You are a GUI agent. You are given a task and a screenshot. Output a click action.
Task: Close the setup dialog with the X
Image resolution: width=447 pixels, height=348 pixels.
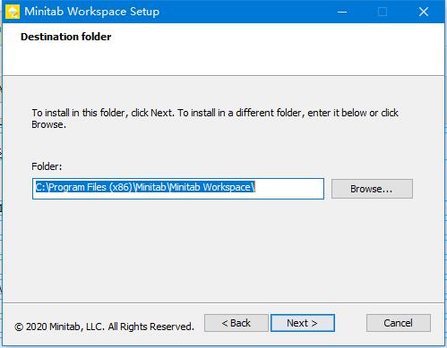click(x=423, y=12)
